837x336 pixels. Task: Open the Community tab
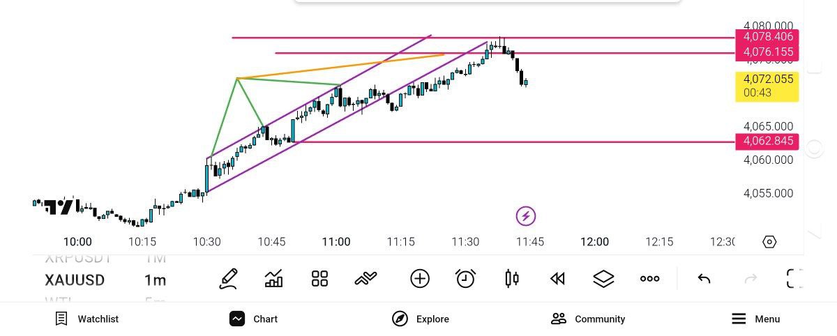(x=588, y=319)
